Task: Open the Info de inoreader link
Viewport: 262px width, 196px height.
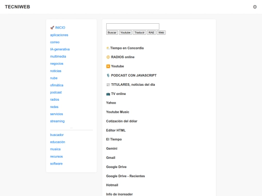Action: pyautogui.click(x=119, y=194)
